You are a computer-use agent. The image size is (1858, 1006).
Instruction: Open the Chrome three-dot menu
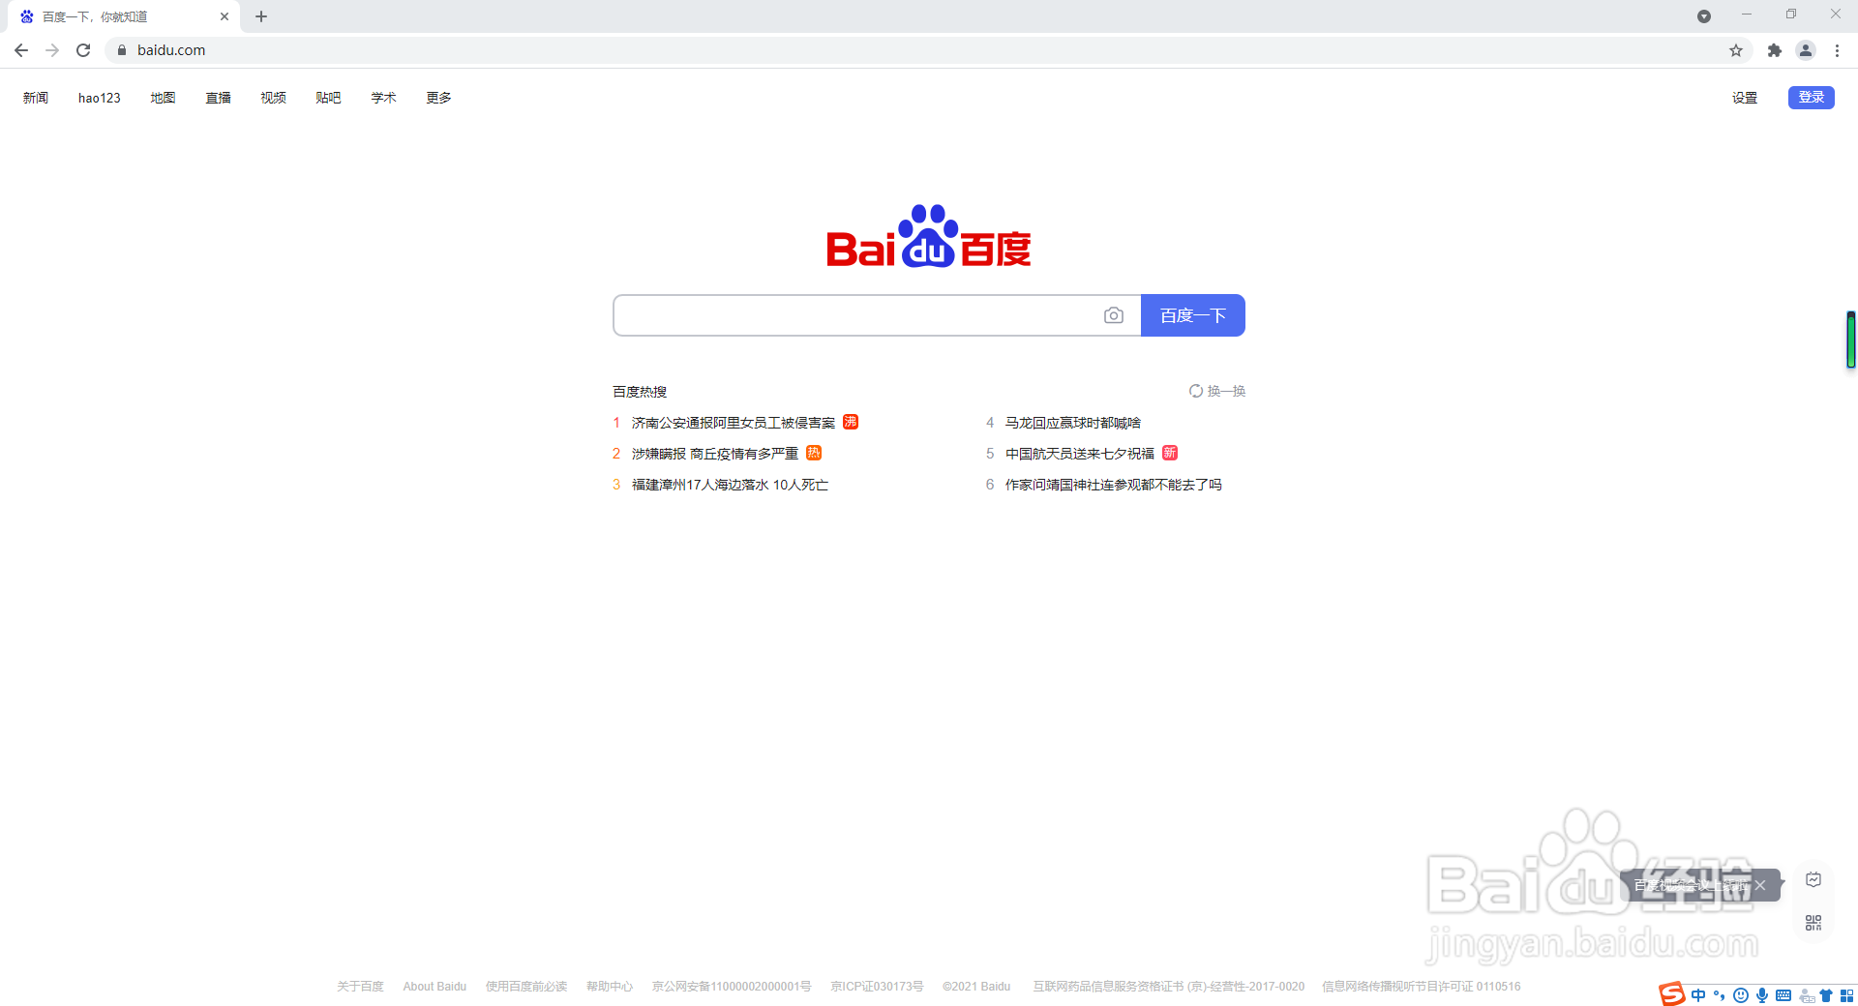1837,50
